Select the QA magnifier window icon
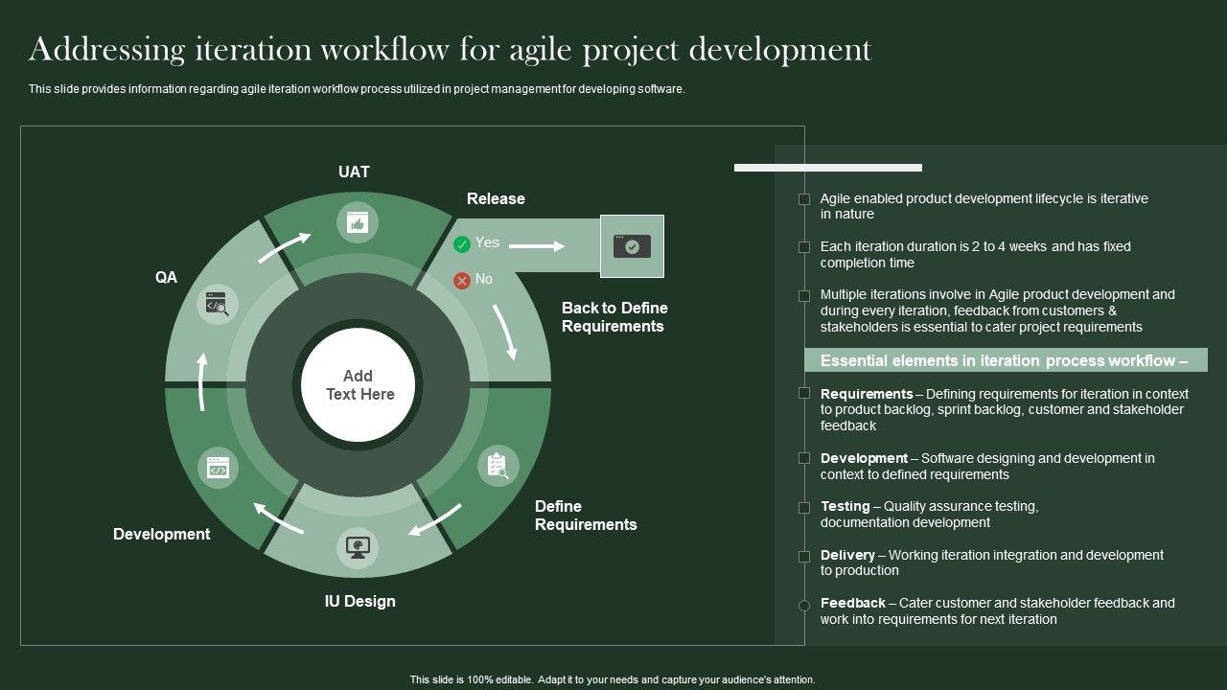Screen dimensions: 1227x690 click(x=218, y=305)
